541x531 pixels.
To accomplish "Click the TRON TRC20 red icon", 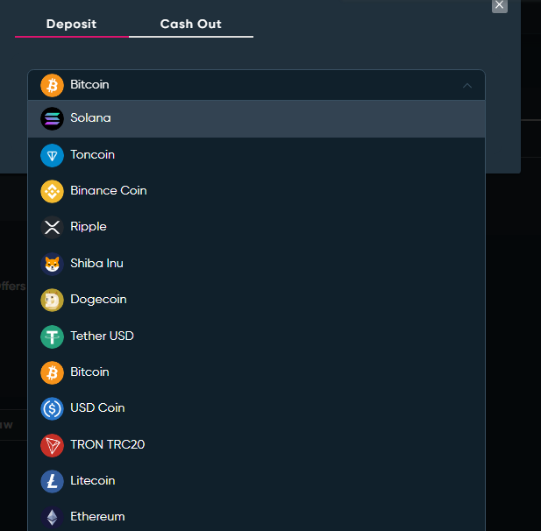I will (52, 445).
